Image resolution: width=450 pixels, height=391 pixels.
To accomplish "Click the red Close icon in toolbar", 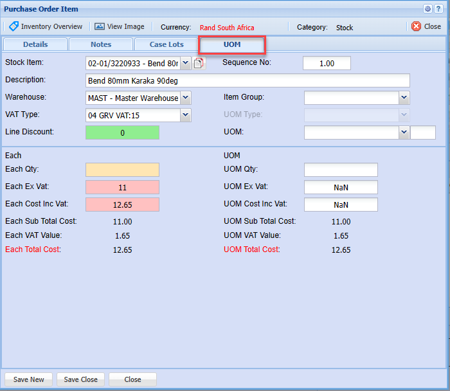I will 416,26.
